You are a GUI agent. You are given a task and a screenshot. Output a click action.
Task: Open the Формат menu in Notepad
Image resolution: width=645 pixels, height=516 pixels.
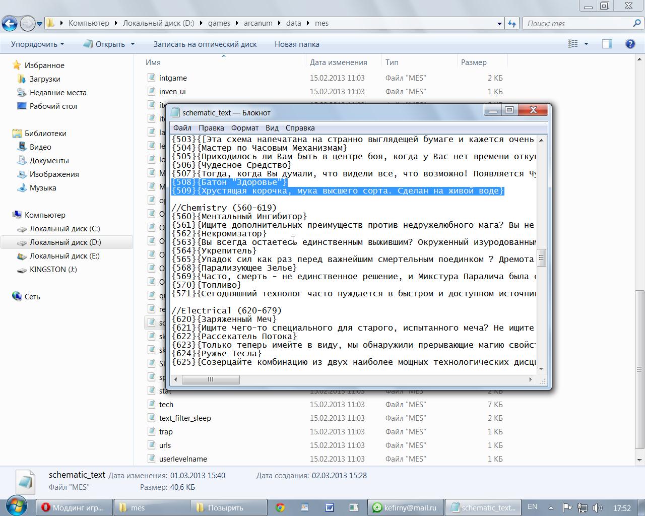click(x=244, y=128)
